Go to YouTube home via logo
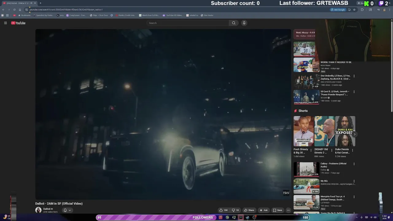This screenshot has width=393, height=221. pos(18,23)
